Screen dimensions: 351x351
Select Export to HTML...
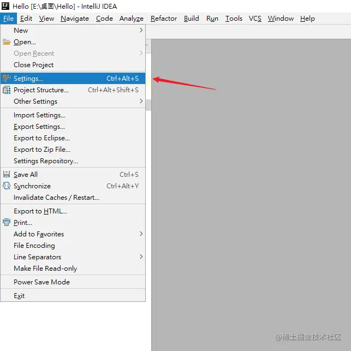[x=73, y=211]
